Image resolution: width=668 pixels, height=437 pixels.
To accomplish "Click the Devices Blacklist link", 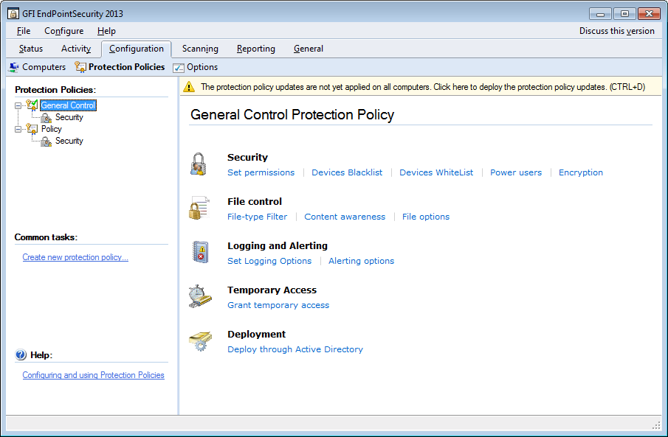I will tap(347, 172).
